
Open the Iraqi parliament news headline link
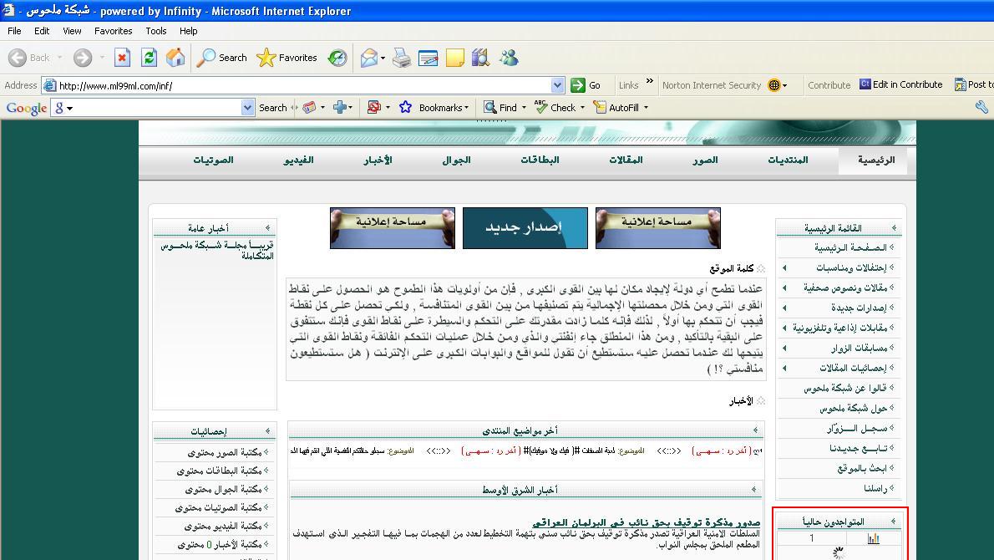(634, 522)
